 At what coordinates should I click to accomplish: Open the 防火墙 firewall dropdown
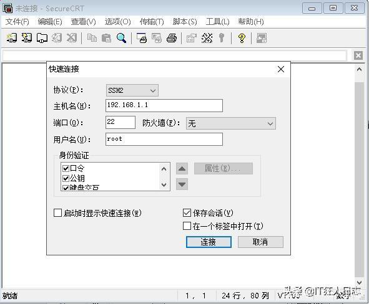pyautogui.click(x=231, y=123)
